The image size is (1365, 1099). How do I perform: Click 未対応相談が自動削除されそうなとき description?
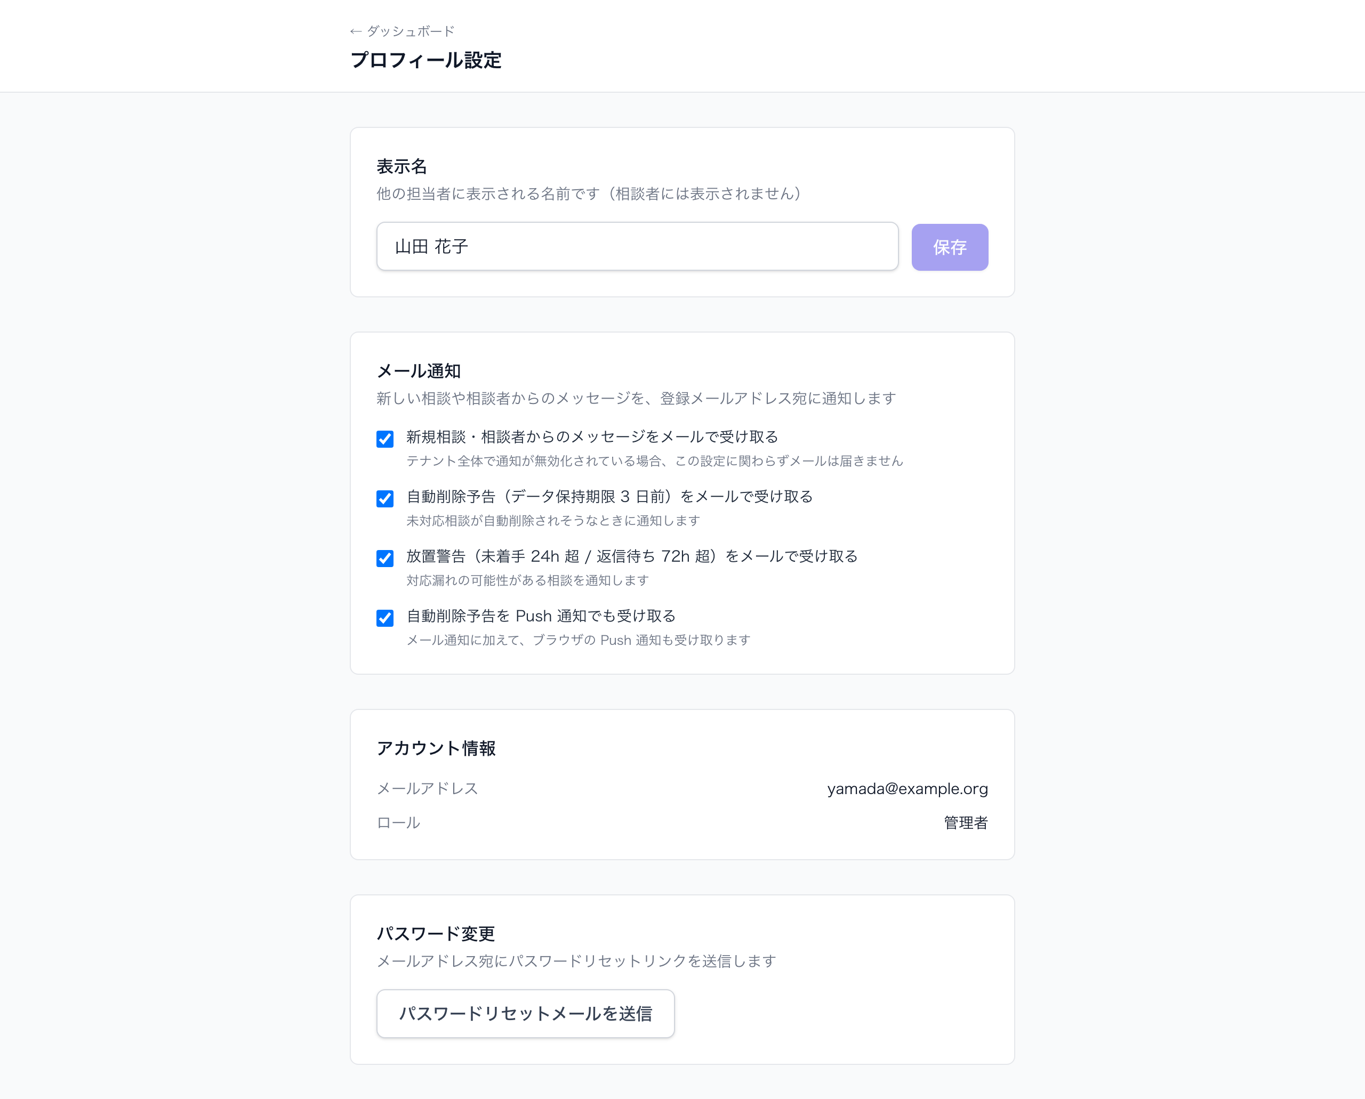pyautogui.click(x=553, y=520)
